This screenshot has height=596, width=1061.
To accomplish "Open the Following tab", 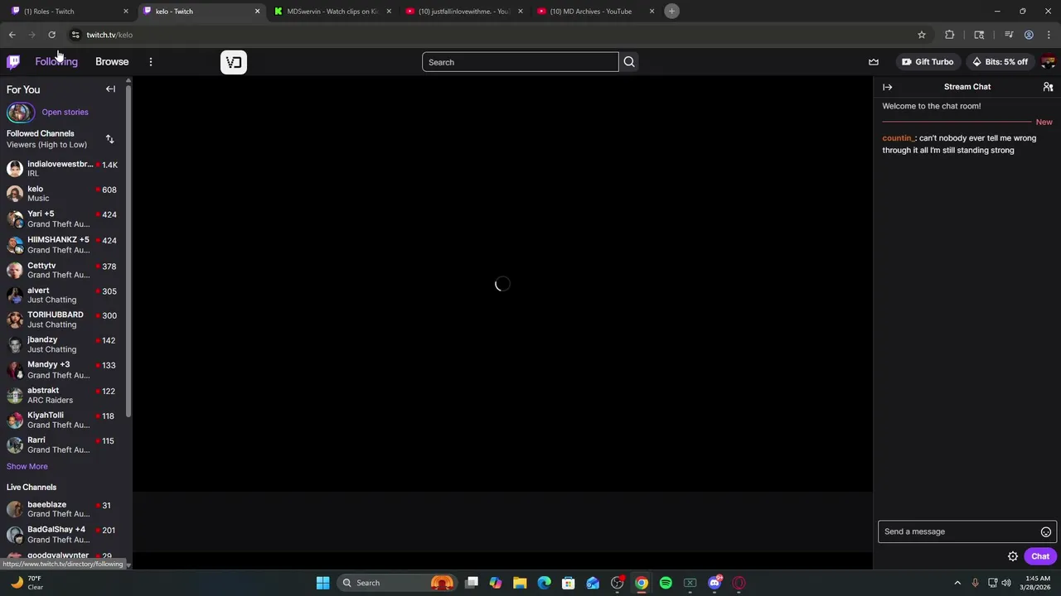I will pos(56,61).
